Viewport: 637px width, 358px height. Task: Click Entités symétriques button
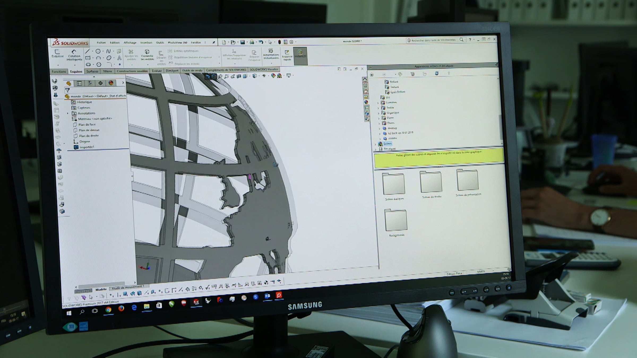183,51
